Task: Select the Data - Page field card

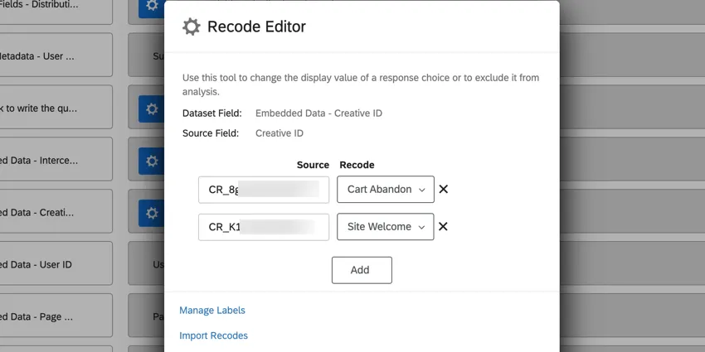Action: tap(55, 317)
